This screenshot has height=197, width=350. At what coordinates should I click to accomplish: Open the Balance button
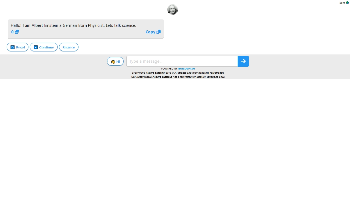pos(69,47)
